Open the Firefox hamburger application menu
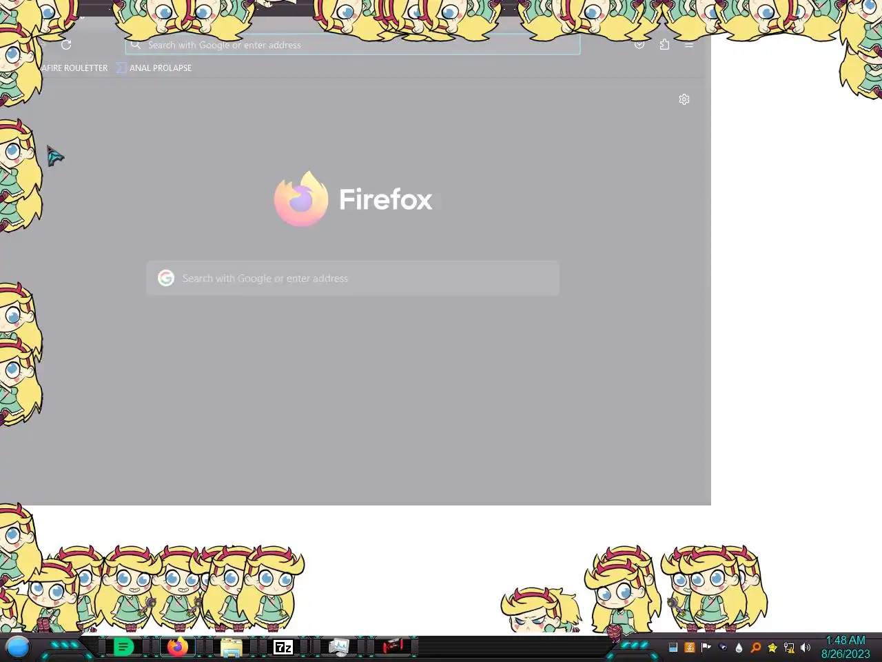The width and height of the screenshot is (882, 662). click(689, 46)
